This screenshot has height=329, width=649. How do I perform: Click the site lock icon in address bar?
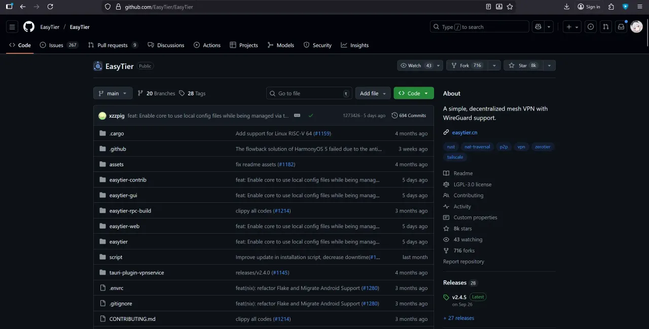(118, 7)
